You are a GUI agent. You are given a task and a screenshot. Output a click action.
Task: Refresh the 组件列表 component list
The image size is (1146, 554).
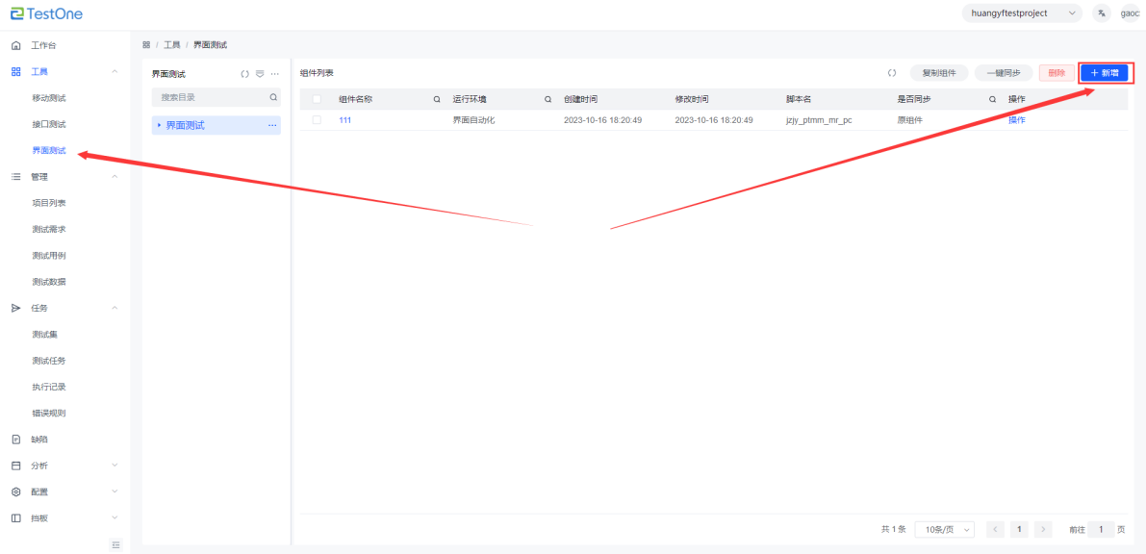pyautogui.click(x=892, y=73)
